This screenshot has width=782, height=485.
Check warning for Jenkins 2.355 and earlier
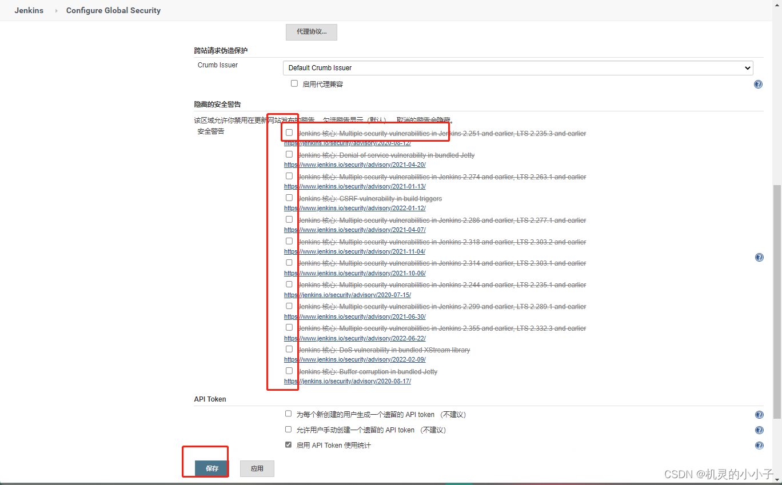[289, 327]
